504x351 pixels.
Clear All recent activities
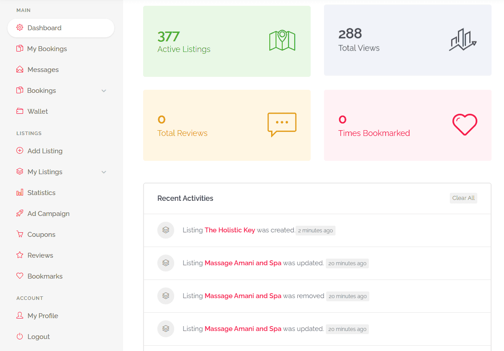coord(463,198)
